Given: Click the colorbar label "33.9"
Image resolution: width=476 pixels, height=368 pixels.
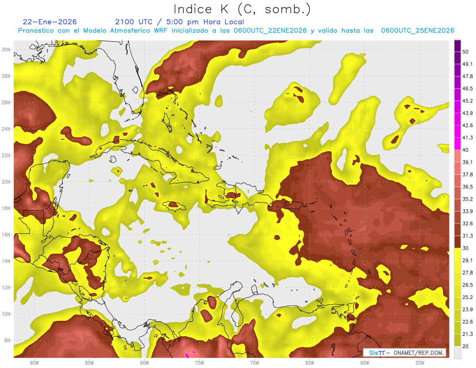Looking at the screenshot, I should pyautogui.click(x=468, y=211).
